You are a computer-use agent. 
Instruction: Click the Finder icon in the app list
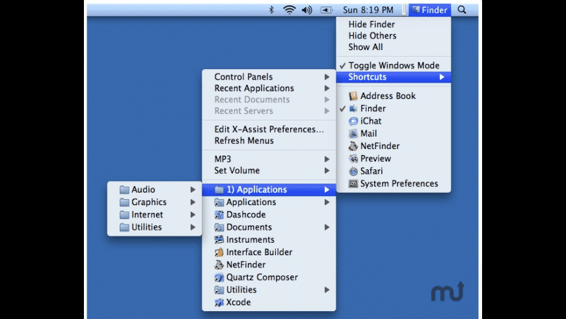tap(353, 108)
